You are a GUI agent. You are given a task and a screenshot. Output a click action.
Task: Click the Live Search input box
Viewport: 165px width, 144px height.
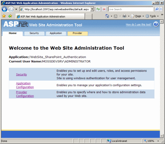(131, 9)
